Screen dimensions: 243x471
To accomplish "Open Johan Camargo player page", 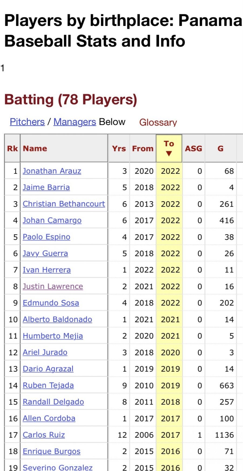I will [52, 221].
